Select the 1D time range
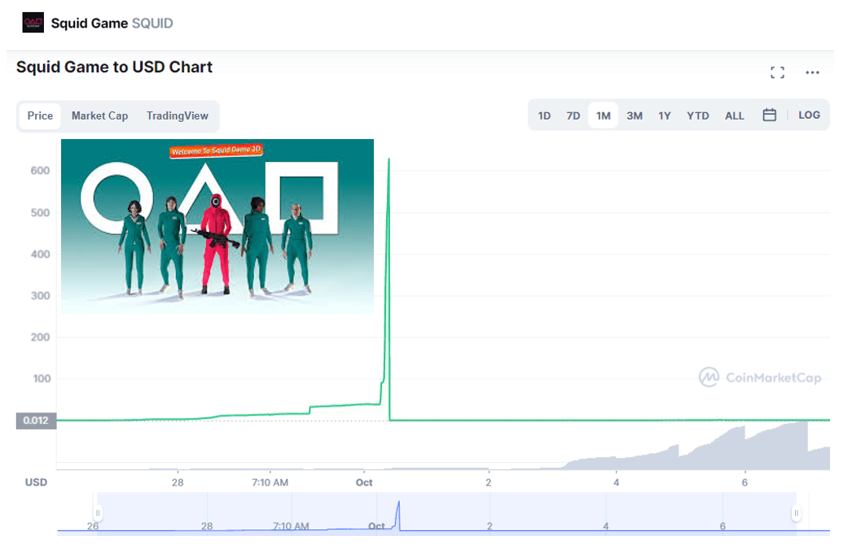Image resolution: width=843 pixels, height=549 pixels. (x=544, y=116)
